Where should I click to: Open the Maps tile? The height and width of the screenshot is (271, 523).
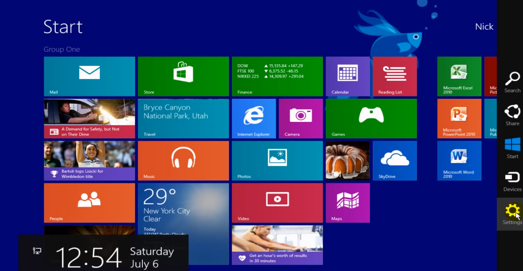click(x=348, y=203)
